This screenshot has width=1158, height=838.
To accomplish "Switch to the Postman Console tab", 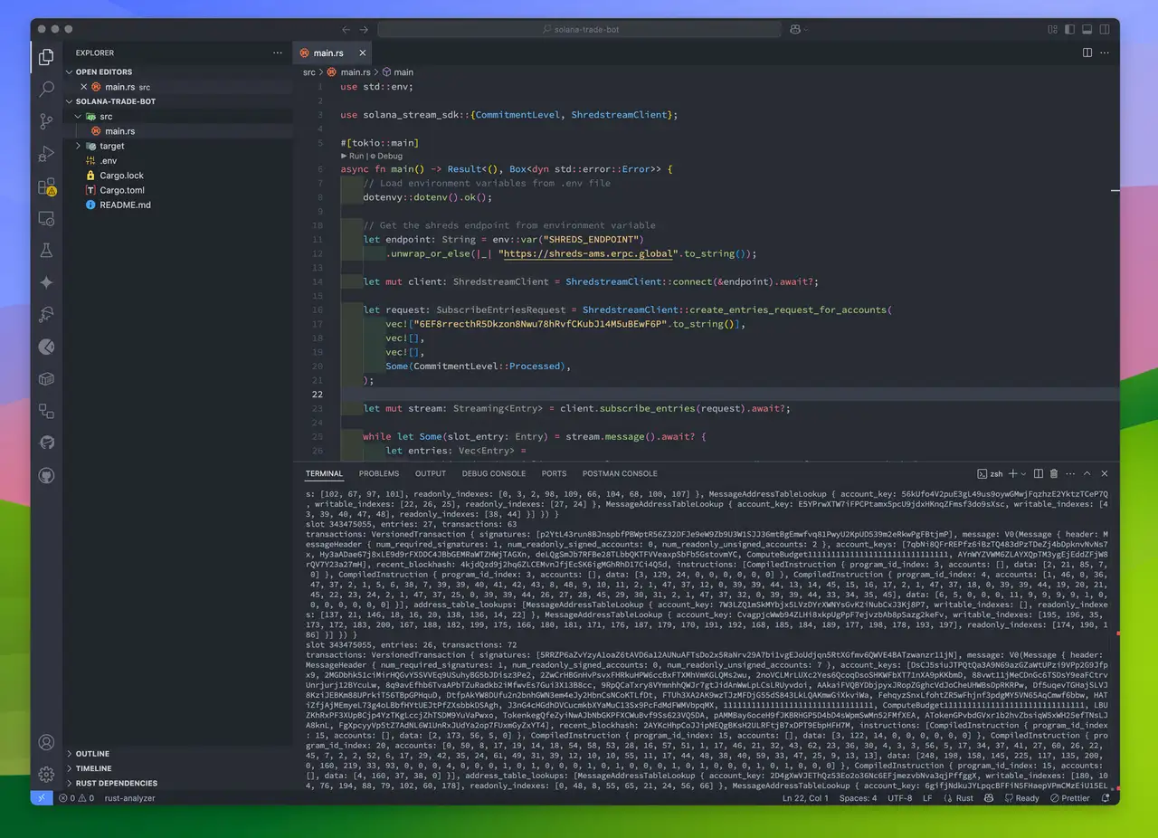I will click(620, 473).
